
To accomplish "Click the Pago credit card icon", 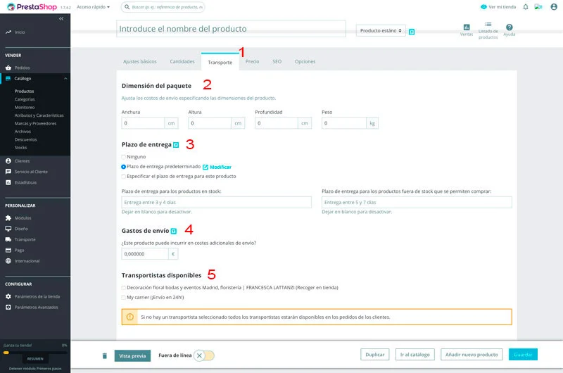I will (8, 251).
